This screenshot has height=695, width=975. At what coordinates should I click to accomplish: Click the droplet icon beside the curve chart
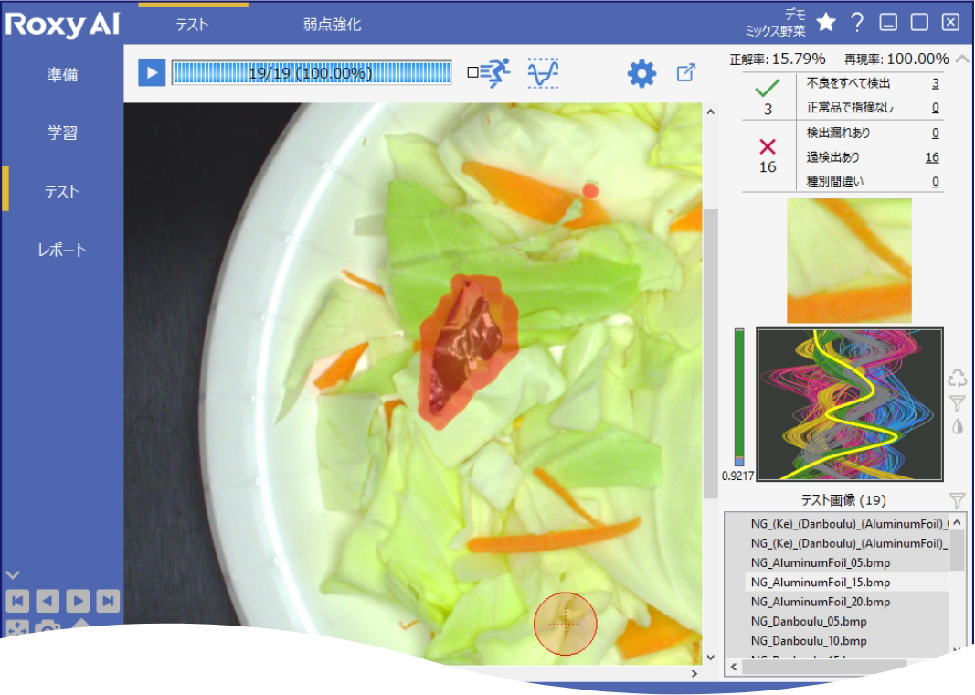tap(958, 427)
